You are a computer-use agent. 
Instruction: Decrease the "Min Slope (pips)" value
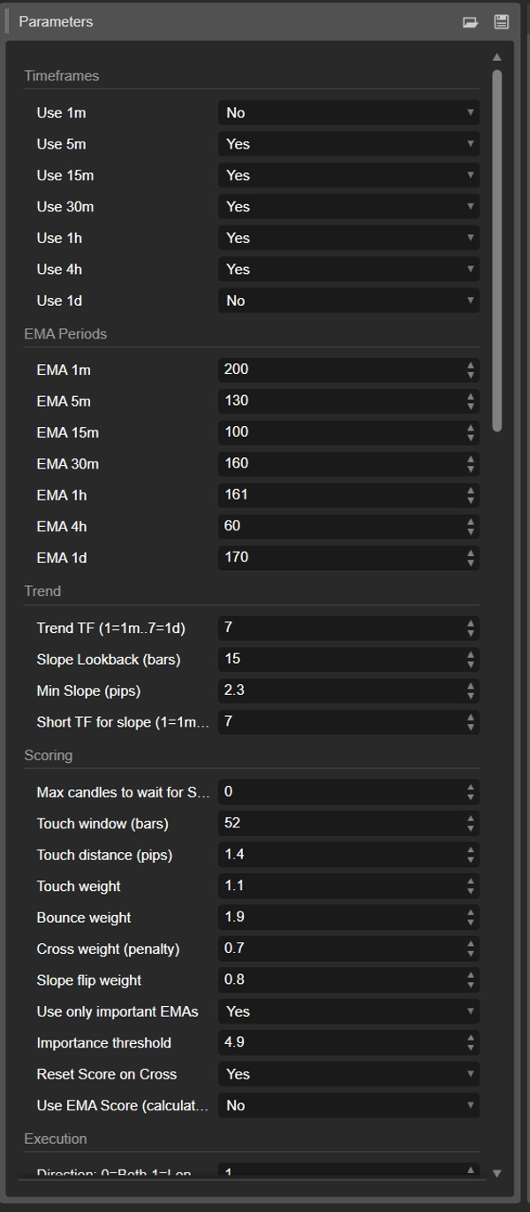(x=471, y=695)
